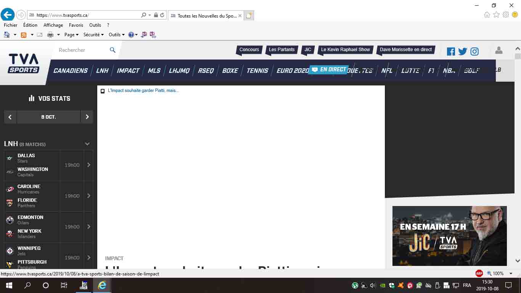Go to next date in stats
The height and width of the screenshot is (293, 521).
click(x=87, y=117)
